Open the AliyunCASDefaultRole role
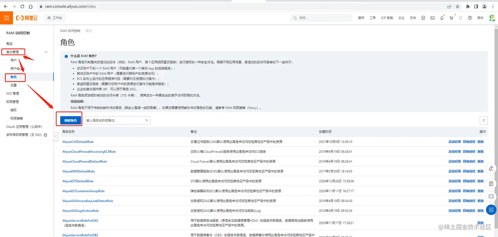This screenshot has height=237, width=498. coord(78,142)
